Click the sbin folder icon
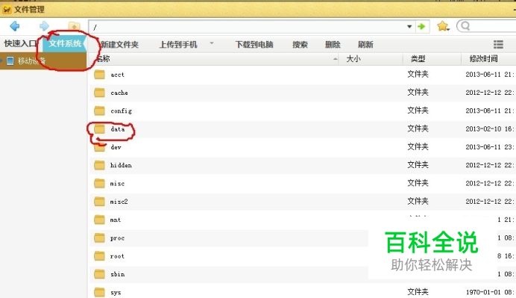Viewport: 516px width, 298px height. 99,274
